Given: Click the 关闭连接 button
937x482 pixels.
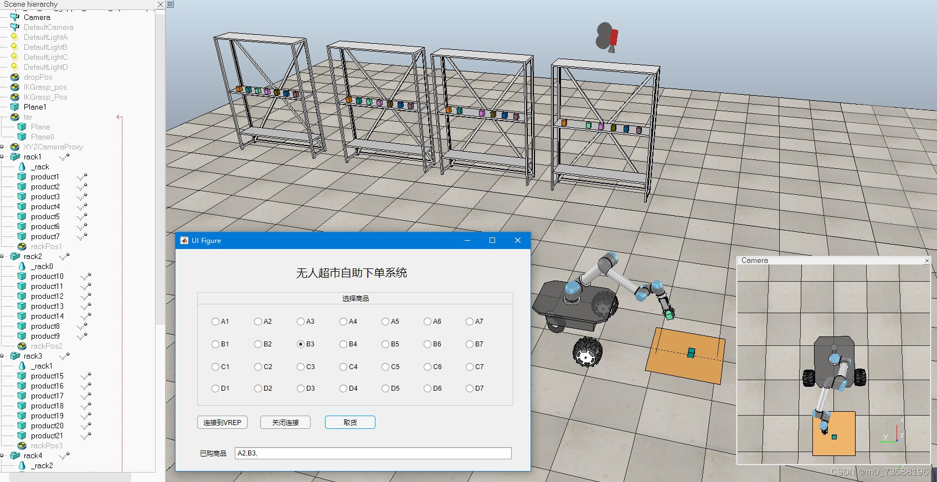Looking at the screenshot, I should [x=285, y=422].
